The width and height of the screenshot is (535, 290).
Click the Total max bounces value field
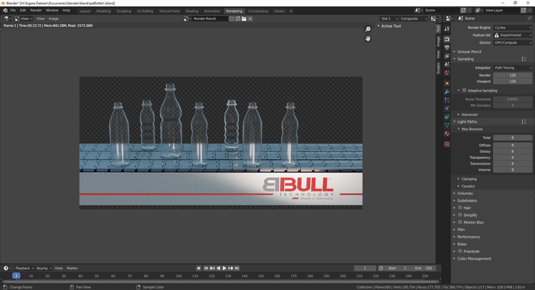(x=513, y=138)
